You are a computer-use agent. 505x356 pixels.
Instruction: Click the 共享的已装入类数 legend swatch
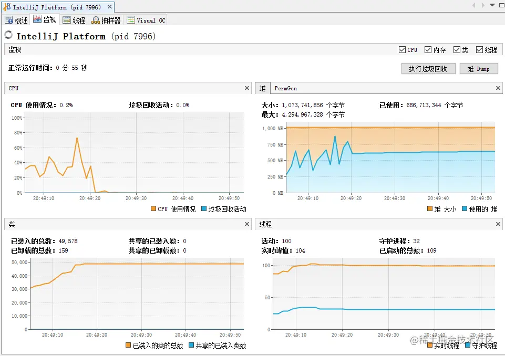click(191, 345)
